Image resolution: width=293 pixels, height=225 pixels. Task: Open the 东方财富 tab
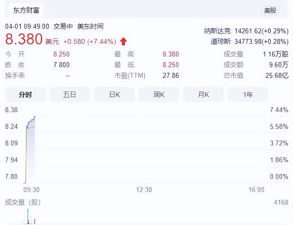click(x=26, y=10)
